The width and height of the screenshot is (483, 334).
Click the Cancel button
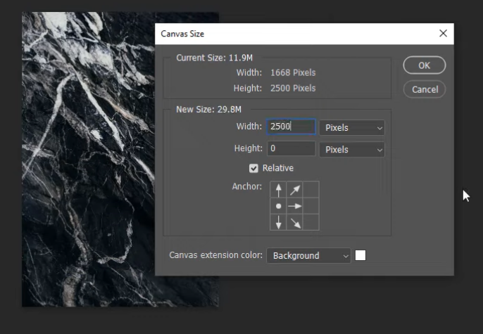pyautogui.click(x=425, y=89)
